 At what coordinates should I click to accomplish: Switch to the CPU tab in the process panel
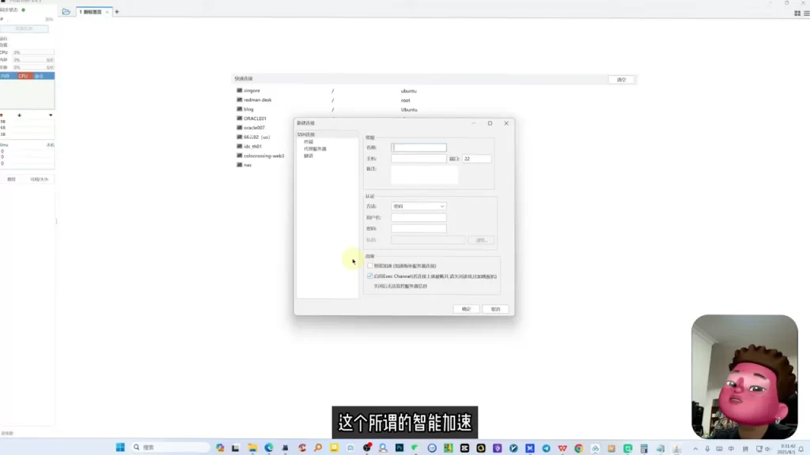pos(23,76)
